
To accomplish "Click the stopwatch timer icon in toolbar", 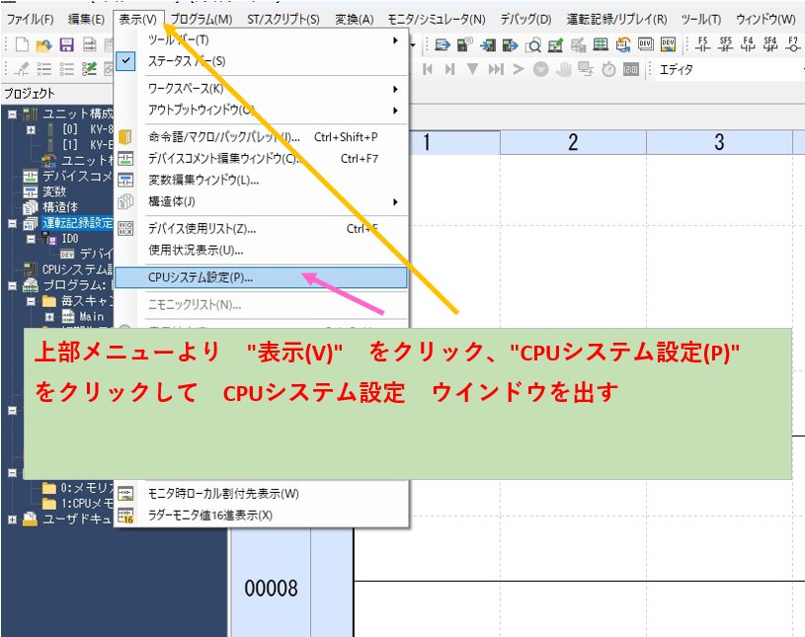I will point(609,69).
